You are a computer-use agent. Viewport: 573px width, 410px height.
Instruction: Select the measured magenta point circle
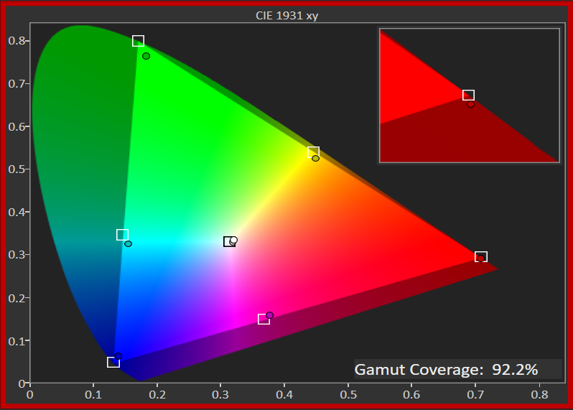pos(270,315)
